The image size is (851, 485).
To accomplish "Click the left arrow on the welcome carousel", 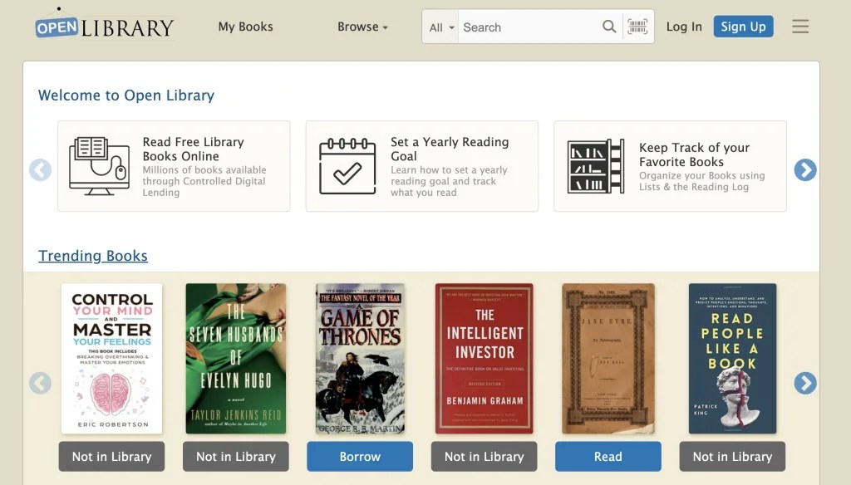I will pyautogui.click(x=40, y=169).
